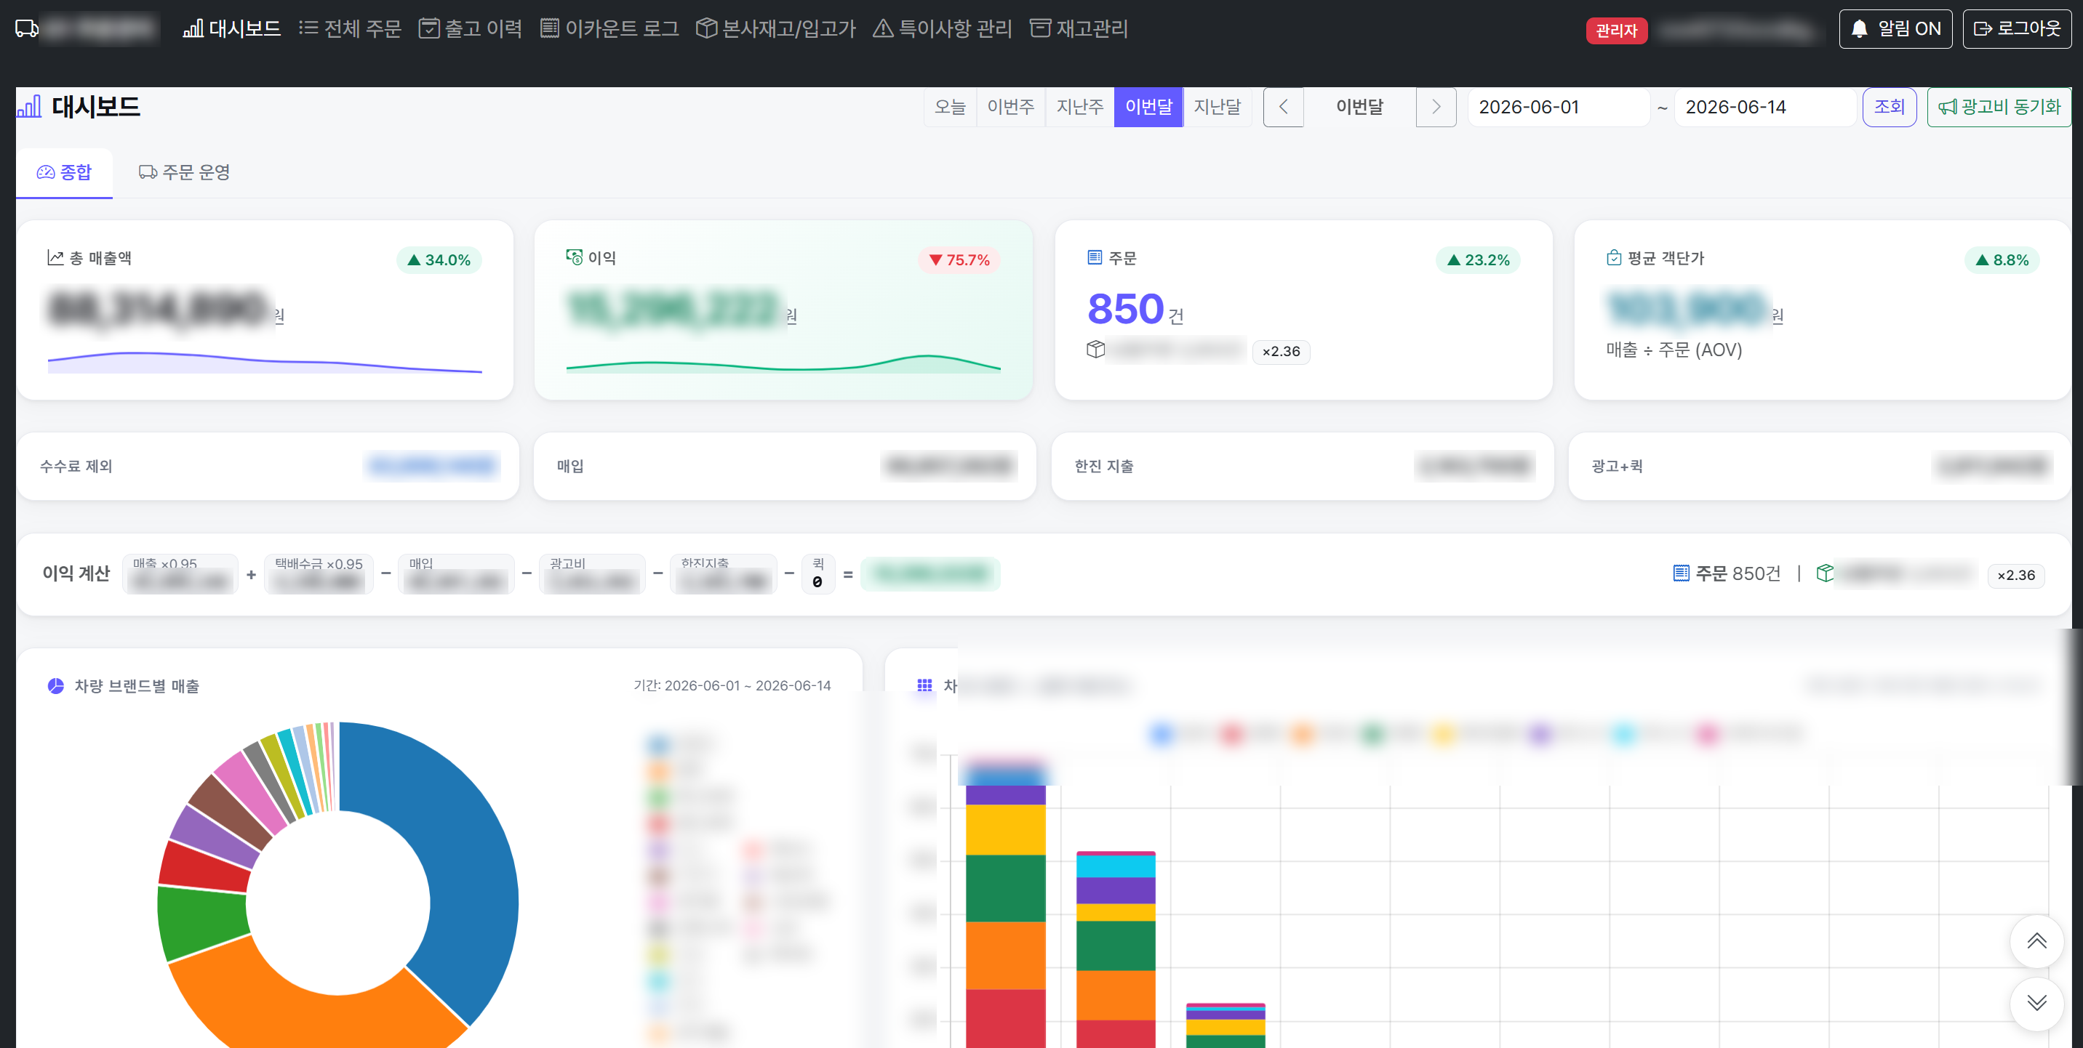Click the 광고+퀵 summary card
The width and height of the screenshot is (2083, 1048).
click(1820, 467)
